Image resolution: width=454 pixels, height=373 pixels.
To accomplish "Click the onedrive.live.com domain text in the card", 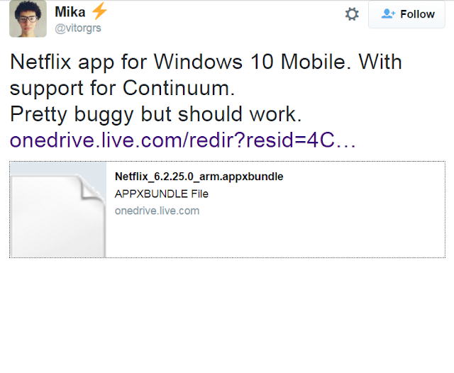I will [157, 211].
